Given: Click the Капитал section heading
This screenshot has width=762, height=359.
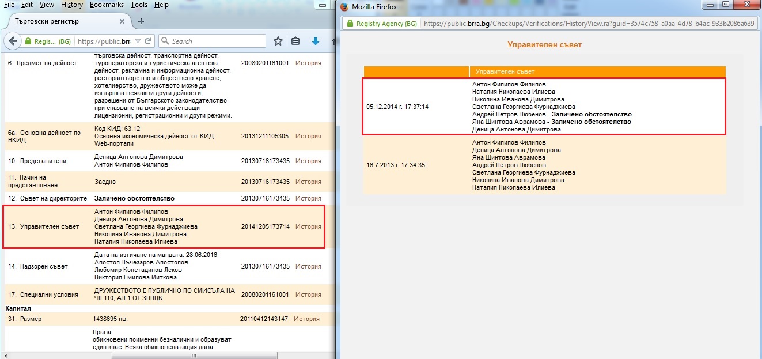Looking at the screenshot, I should coord(18,308).
